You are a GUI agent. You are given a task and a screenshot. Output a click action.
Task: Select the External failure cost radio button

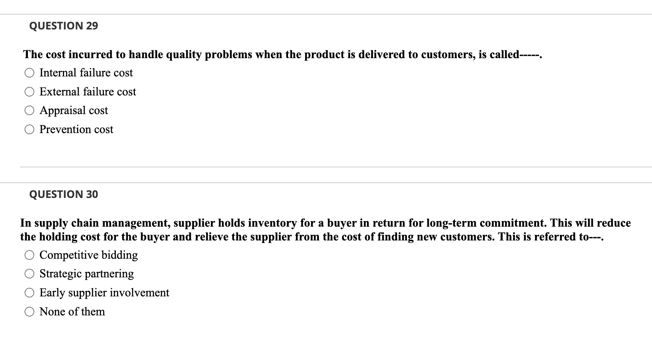click(29, 92)
